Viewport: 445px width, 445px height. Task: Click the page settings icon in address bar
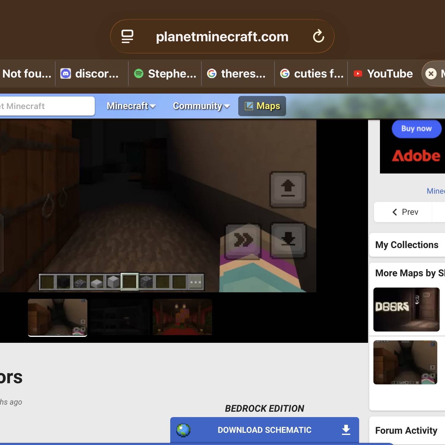point(127,37)
